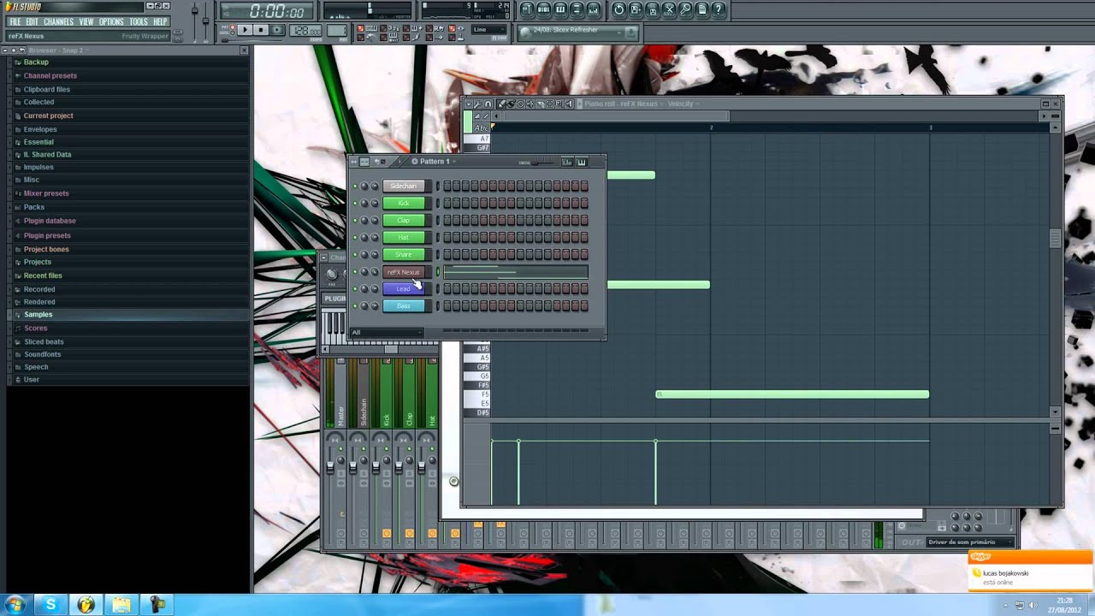This screenshot has width=1095, height=616.
Task: Click the floppy disk save icon
Action: click(x=653, y=9)
